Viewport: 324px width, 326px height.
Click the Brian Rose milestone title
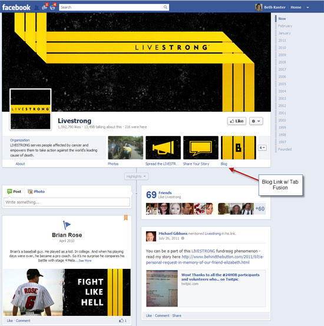pyautogui.click(x=67, y=235)
